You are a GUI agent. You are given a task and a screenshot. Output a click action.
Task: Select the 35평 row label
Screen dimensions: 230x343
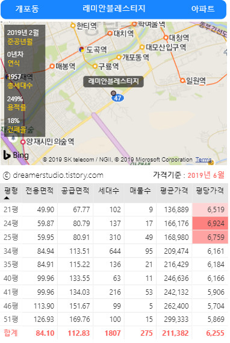pos(11,265)
